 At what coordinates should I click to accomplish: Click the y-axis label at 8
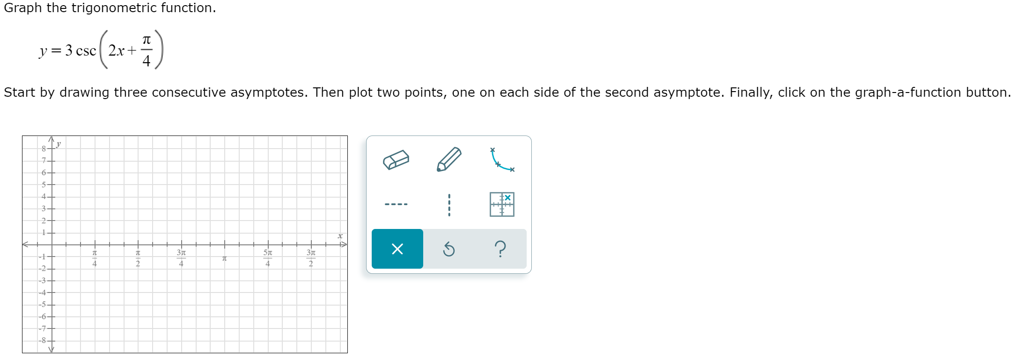43,149
